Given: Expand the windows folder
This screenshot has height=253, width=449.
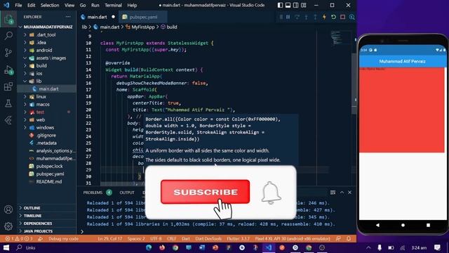Looking at the screenshot, I should [x=45, y=128].
